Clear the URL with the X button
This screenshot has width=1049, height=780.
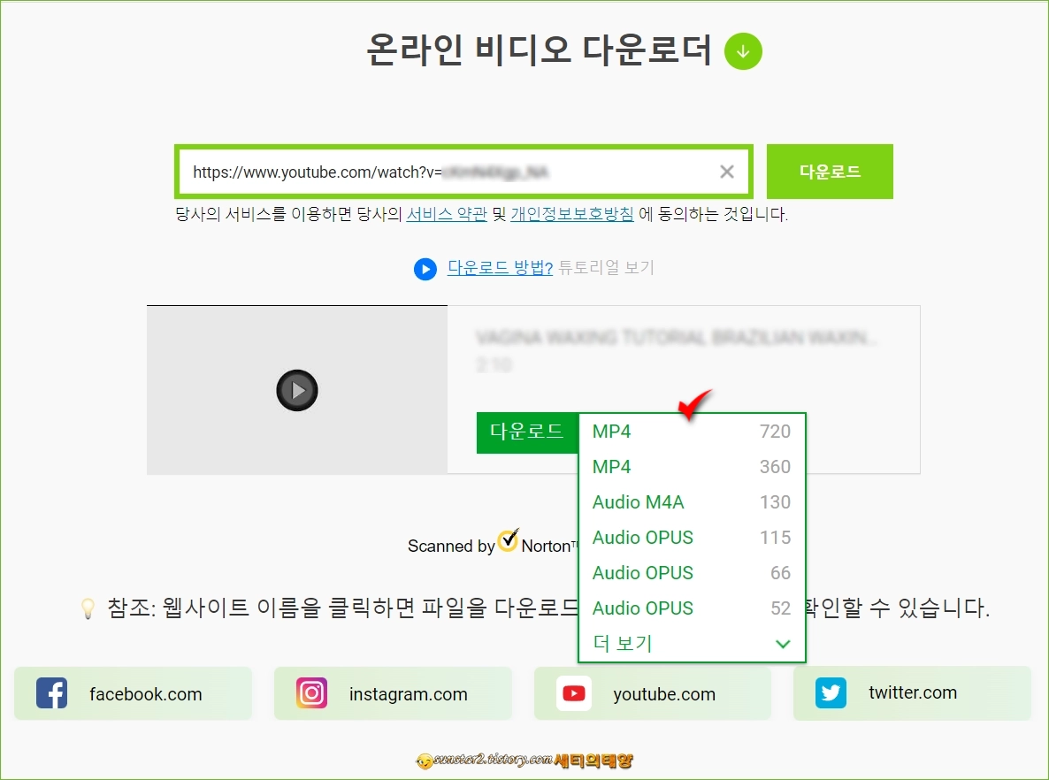coord(726,172)
